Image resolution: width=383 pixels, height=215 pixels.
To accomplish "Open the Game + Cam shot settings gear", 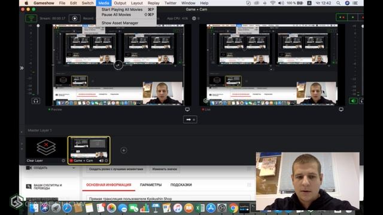I will (107, 161).
